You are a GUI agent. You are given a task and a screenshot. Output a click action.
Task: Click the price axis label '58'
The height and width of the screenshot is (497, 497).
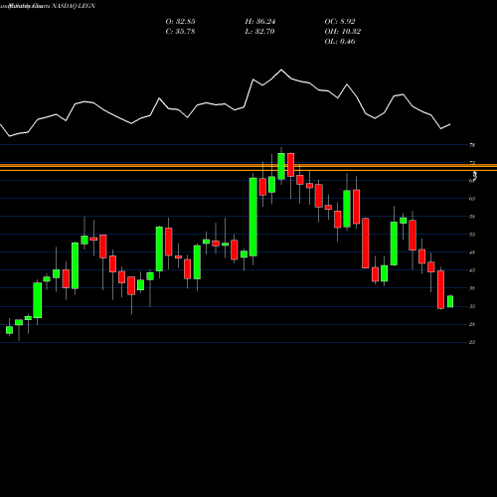point(472,217)
